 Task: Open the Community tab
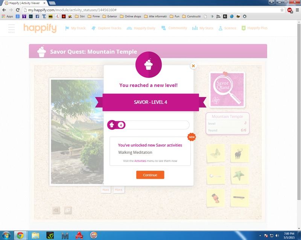click(174, 28)
